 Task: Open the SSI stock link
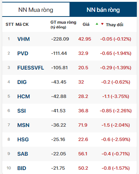tap(22, 111)
